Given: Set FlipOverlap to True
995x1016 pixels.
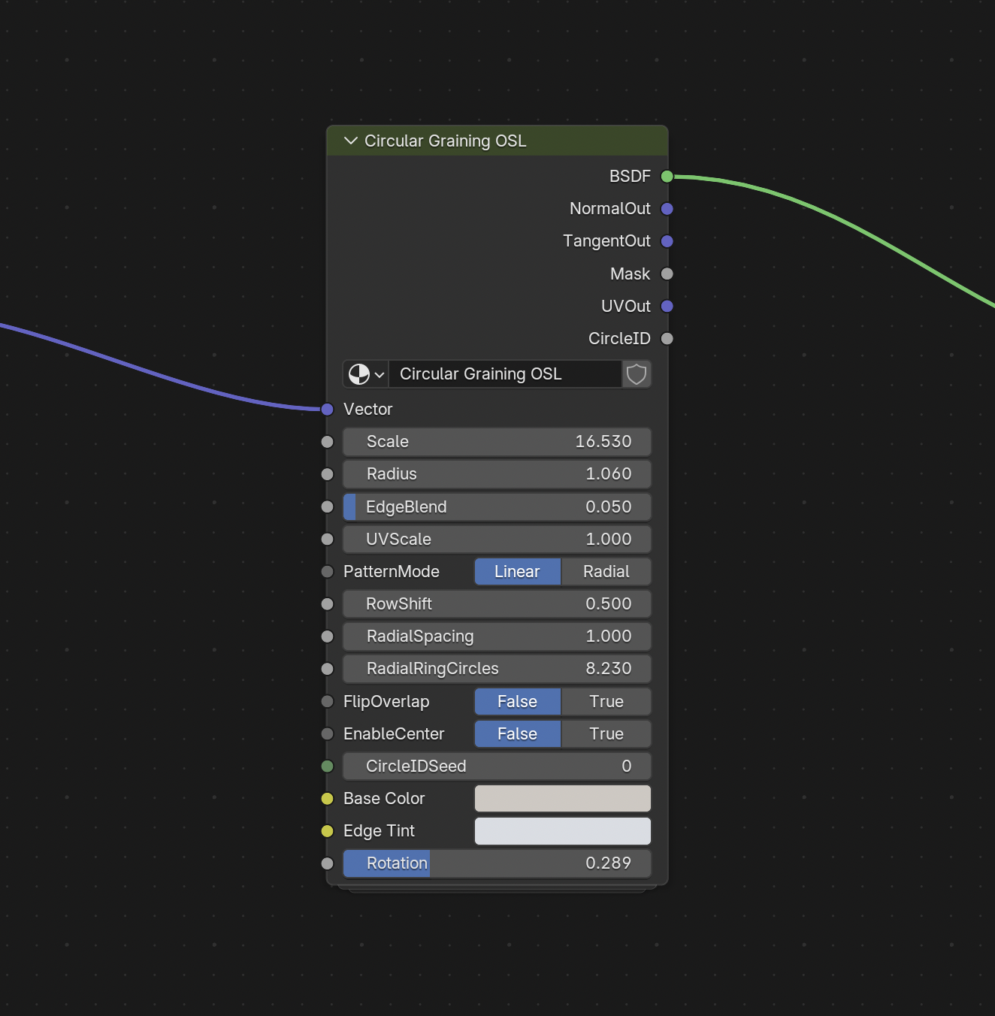Looking at the screenshot, I should [606, 701].
